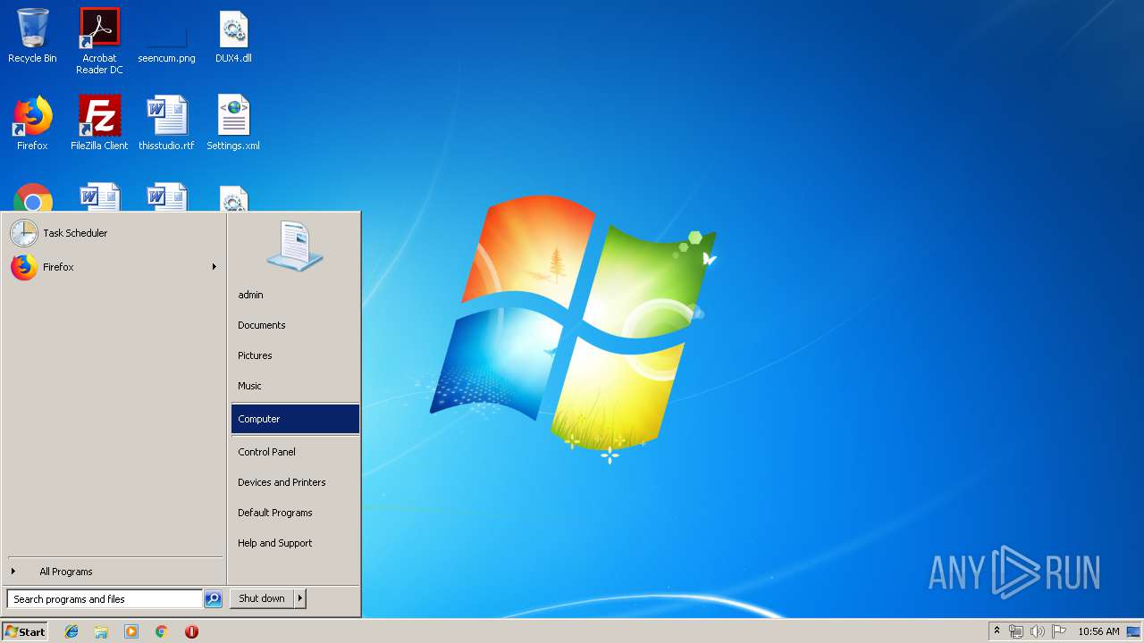This screenshot has width=1144, height=643.
Task: Open Pictures from Start menu
Action: [295, 355]
